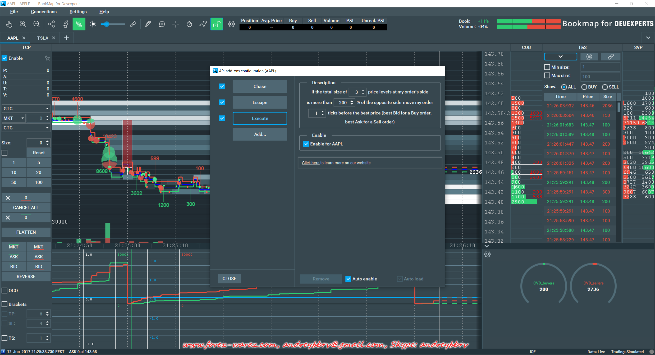
Task: Click the share icon in toolbar
Action: (x=51, y=24)
